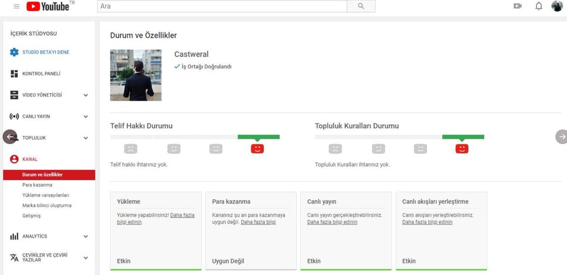Screen dimensions: 567x275
Task: Click Etkin status in the Yükleme card
Action: tap(124, 261)
